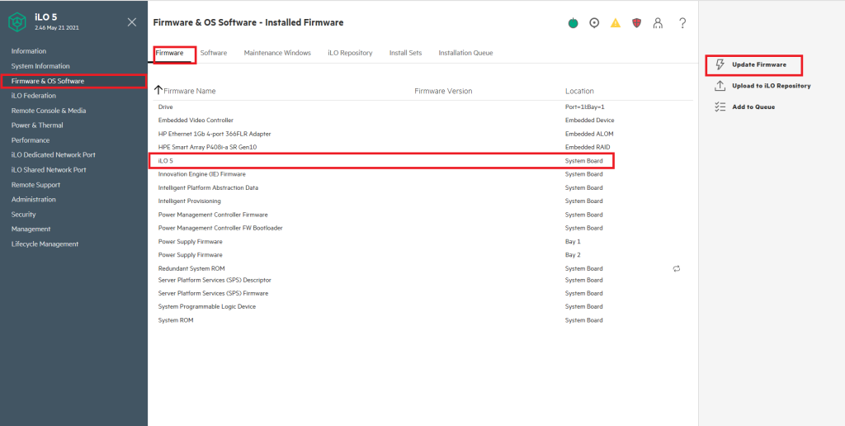Open System Information in the sidebar
Image resolution: width=845 pixels, height=426 pixels.
pyautogui.click(x=40, y=66)
